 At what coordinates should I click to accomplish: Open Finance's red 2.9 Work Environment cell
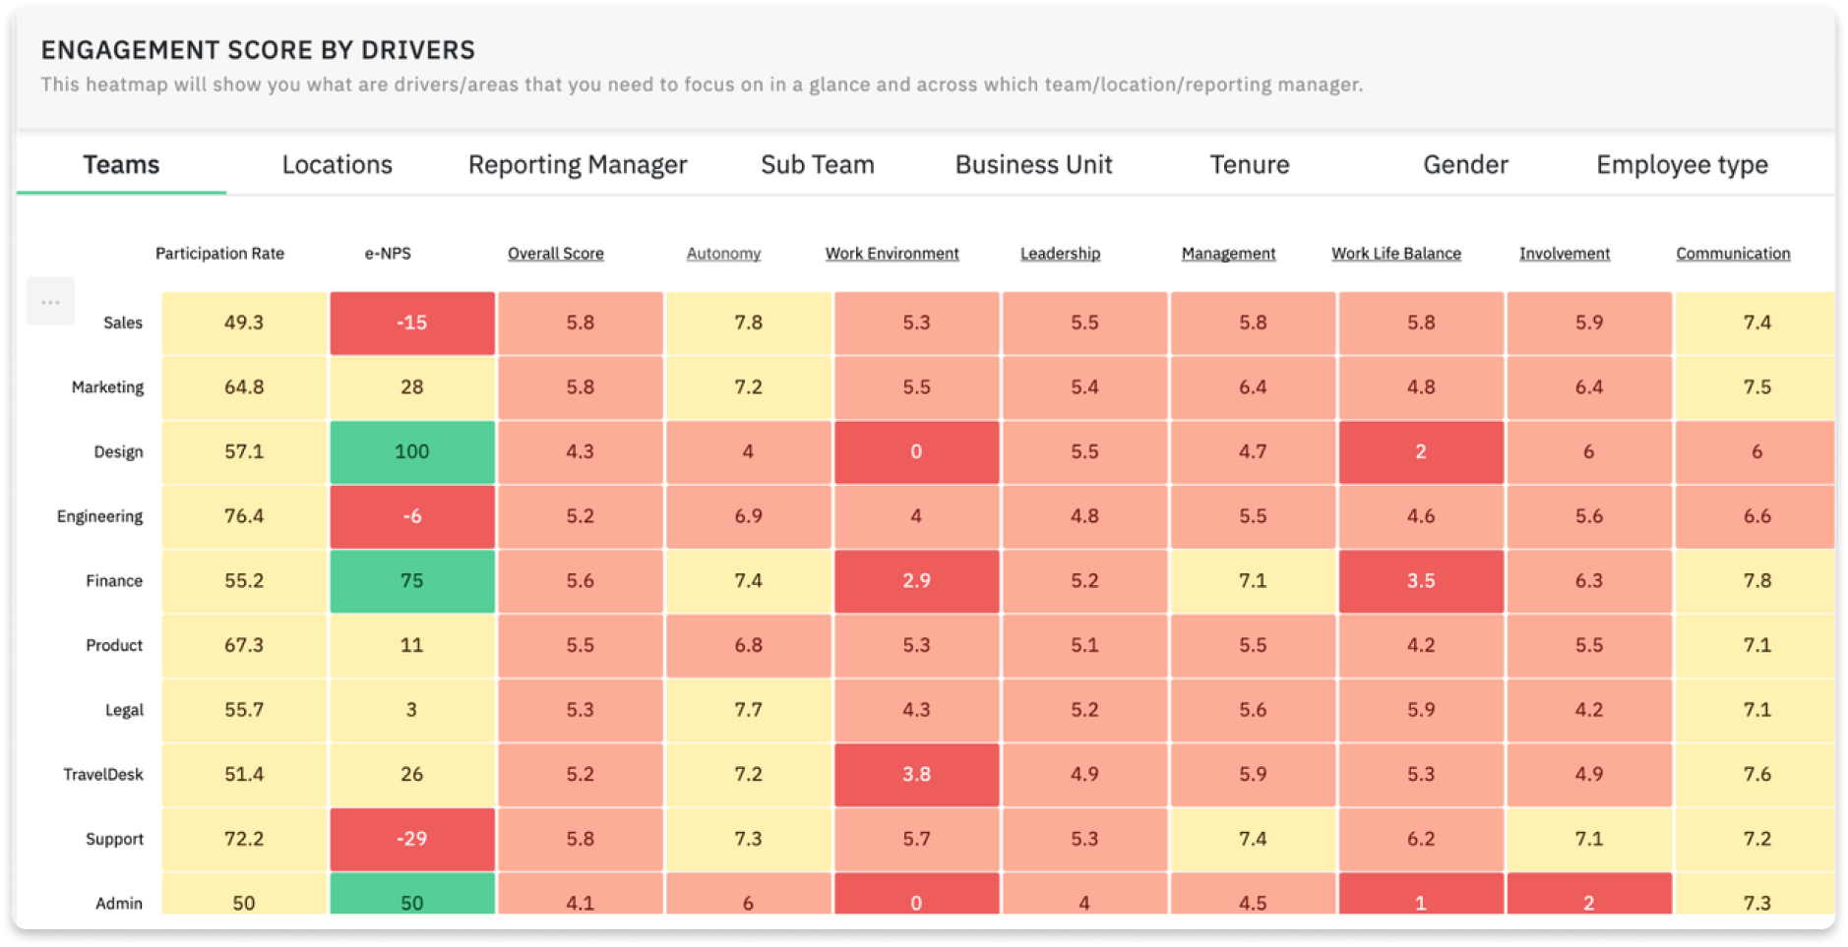pos(915,580)
